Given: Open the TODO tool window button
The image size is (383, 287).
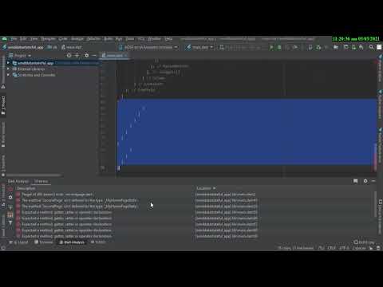Looking at the screenshot, I should pos(98,242).
